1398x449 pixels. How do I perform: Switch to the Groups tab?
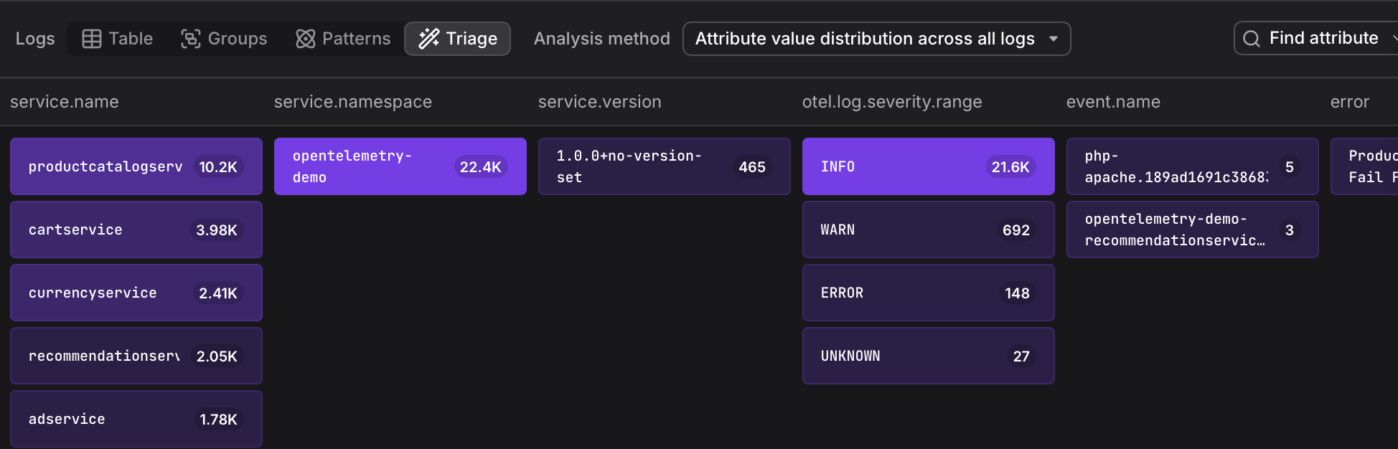[224, 39]
